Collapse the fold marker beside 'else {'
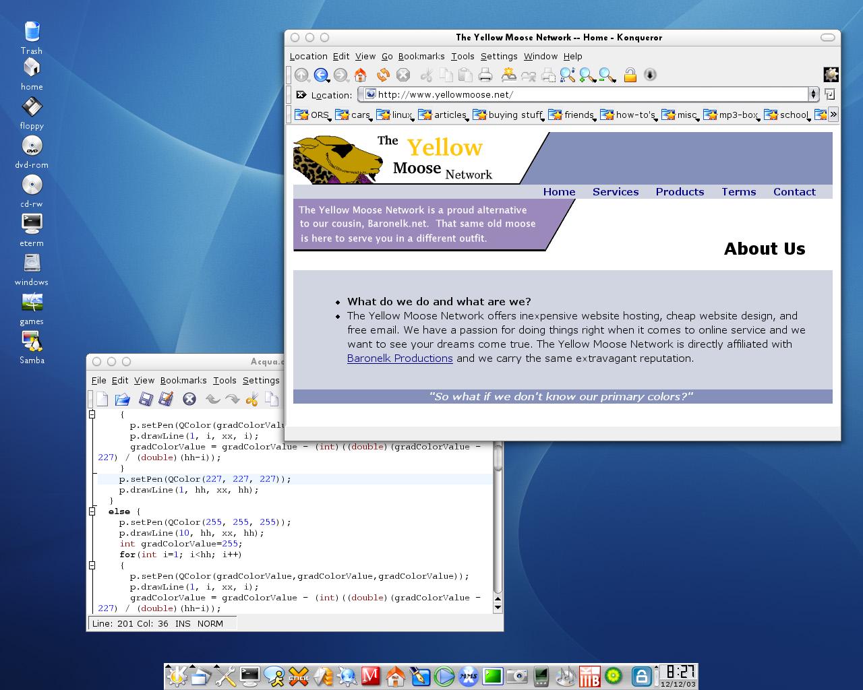The image size is (863, 690). (x=92, y=511)
